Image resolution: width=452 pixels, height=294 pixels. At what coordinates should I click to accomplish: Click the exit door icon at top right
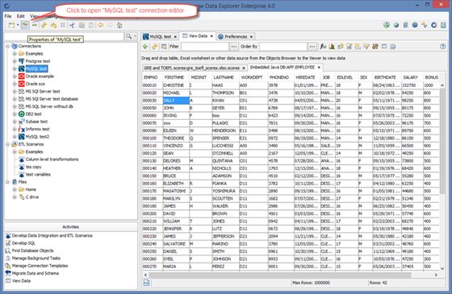(443, 25)
